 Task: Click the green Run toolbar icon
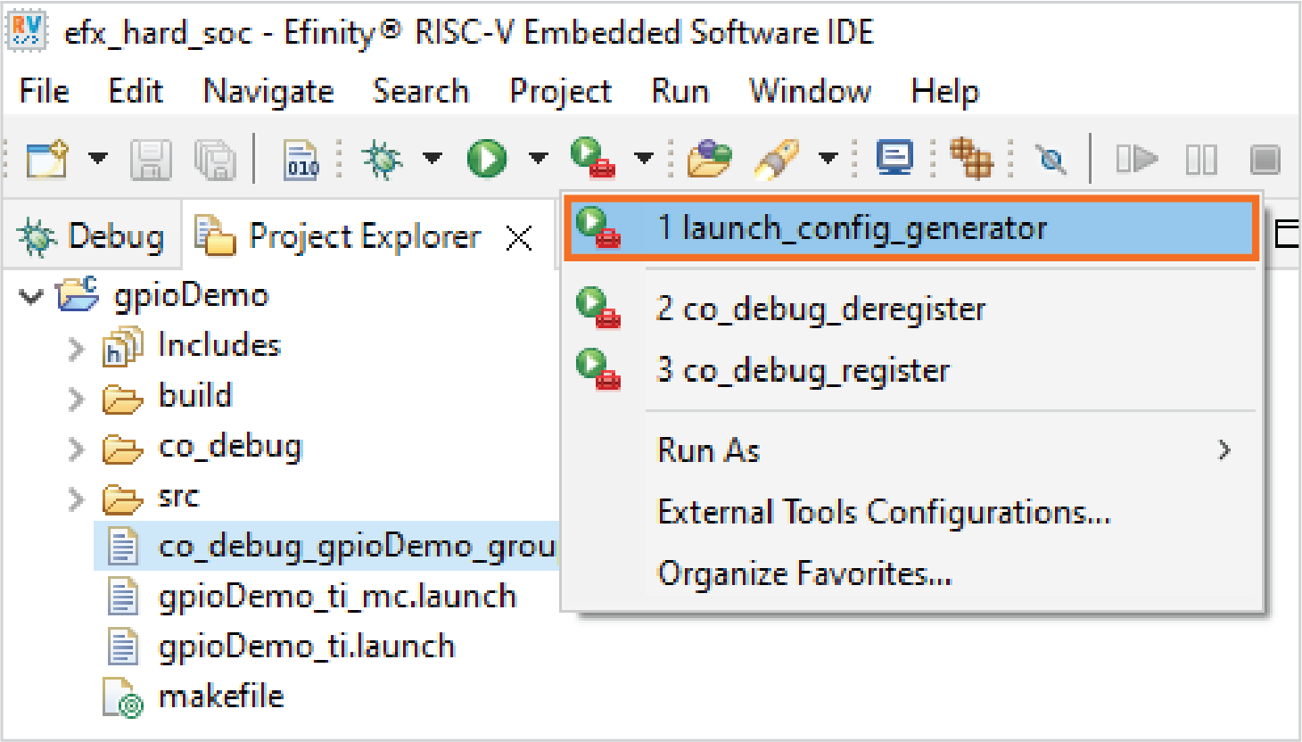(487, 160)
